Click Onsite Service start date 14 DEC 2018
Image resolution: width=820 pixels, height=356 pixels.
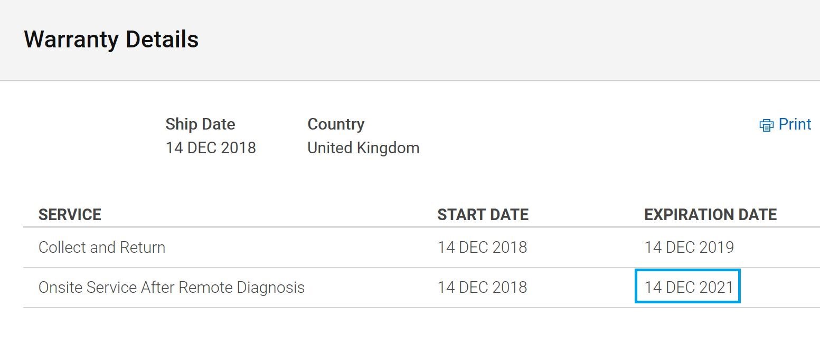482,288
